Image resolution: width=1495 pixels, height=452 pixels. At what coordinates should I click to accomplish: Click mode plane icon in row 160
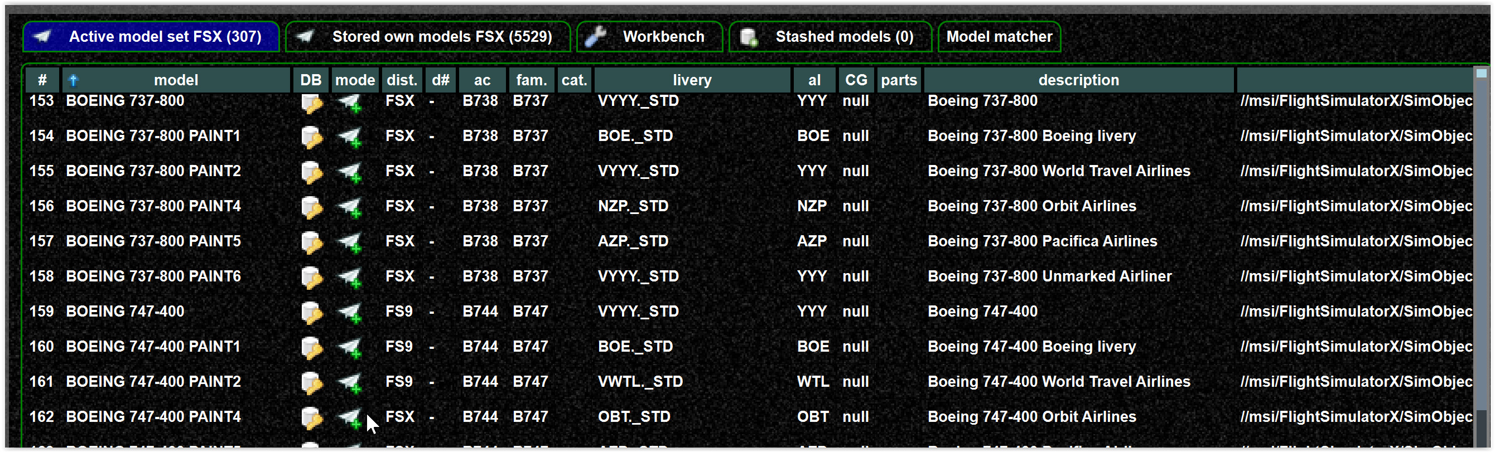click(x=351, y=348)
